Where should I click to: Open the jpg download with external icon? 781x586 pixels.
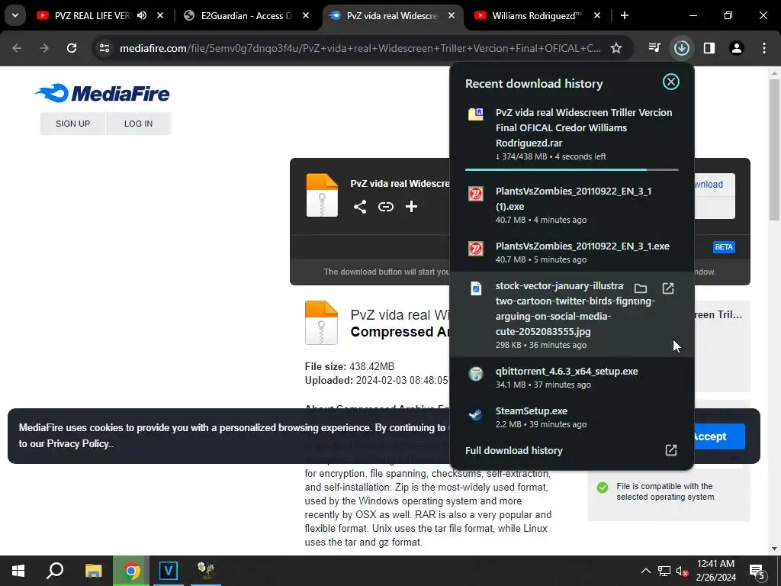tap(668, 288)
